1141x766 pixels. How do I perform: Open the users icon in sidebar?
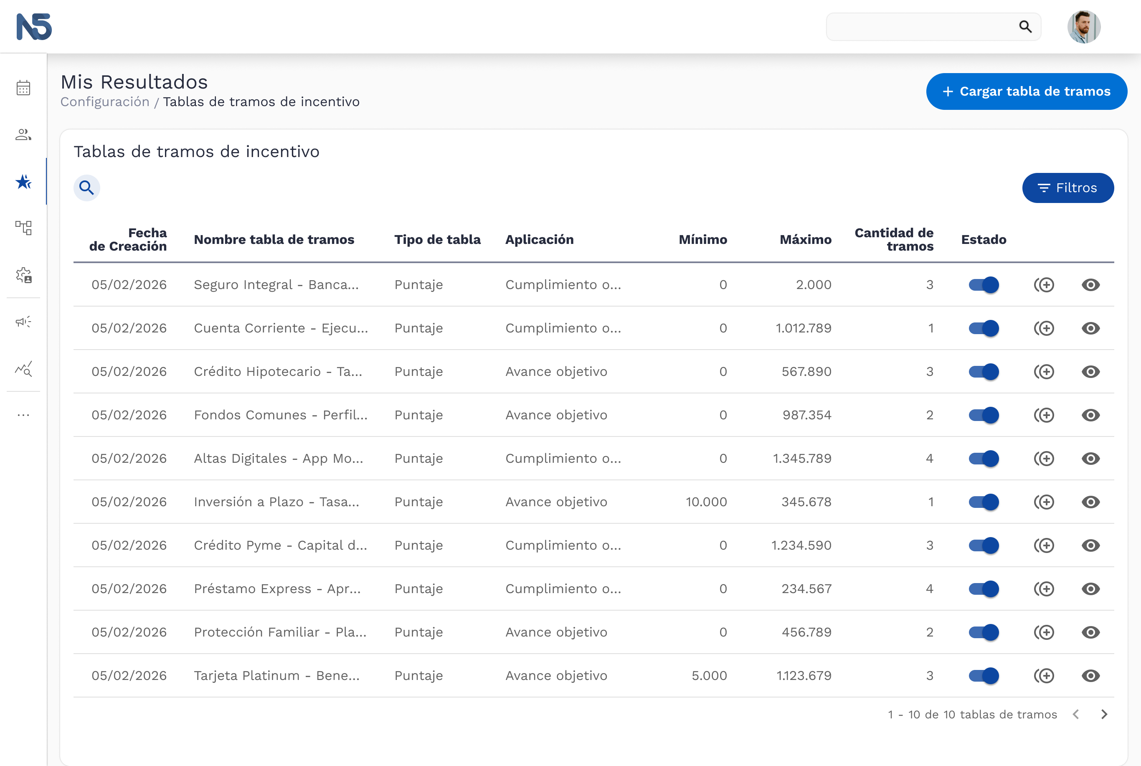coord(23,134)
